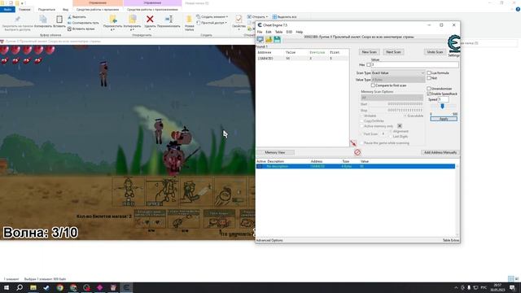Screen dimensions: 521x293
Task: Click the Speedhack Speed input field
Action: tap(443, 99)
